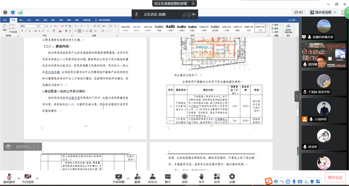Leave the meeting via 离开会议 button
349x186 pixels.
[x=335, y=177]
